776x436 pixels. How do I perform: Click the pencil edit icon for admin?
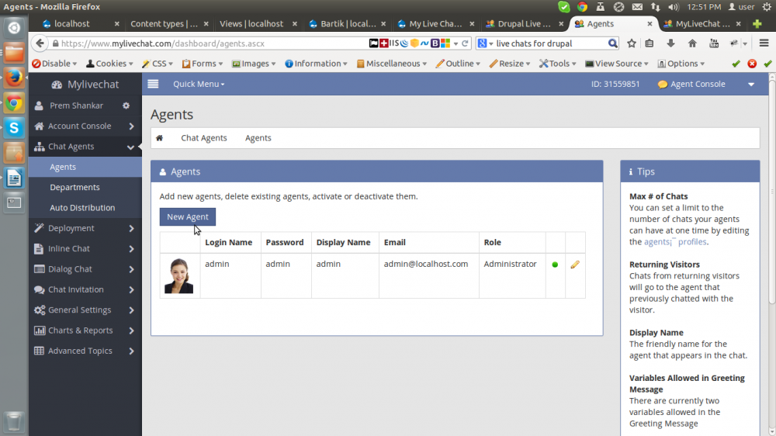[575, 265]
